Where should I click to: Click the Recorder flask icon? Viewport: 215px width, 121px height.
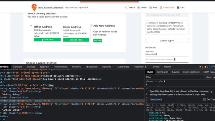pos(145,67)
